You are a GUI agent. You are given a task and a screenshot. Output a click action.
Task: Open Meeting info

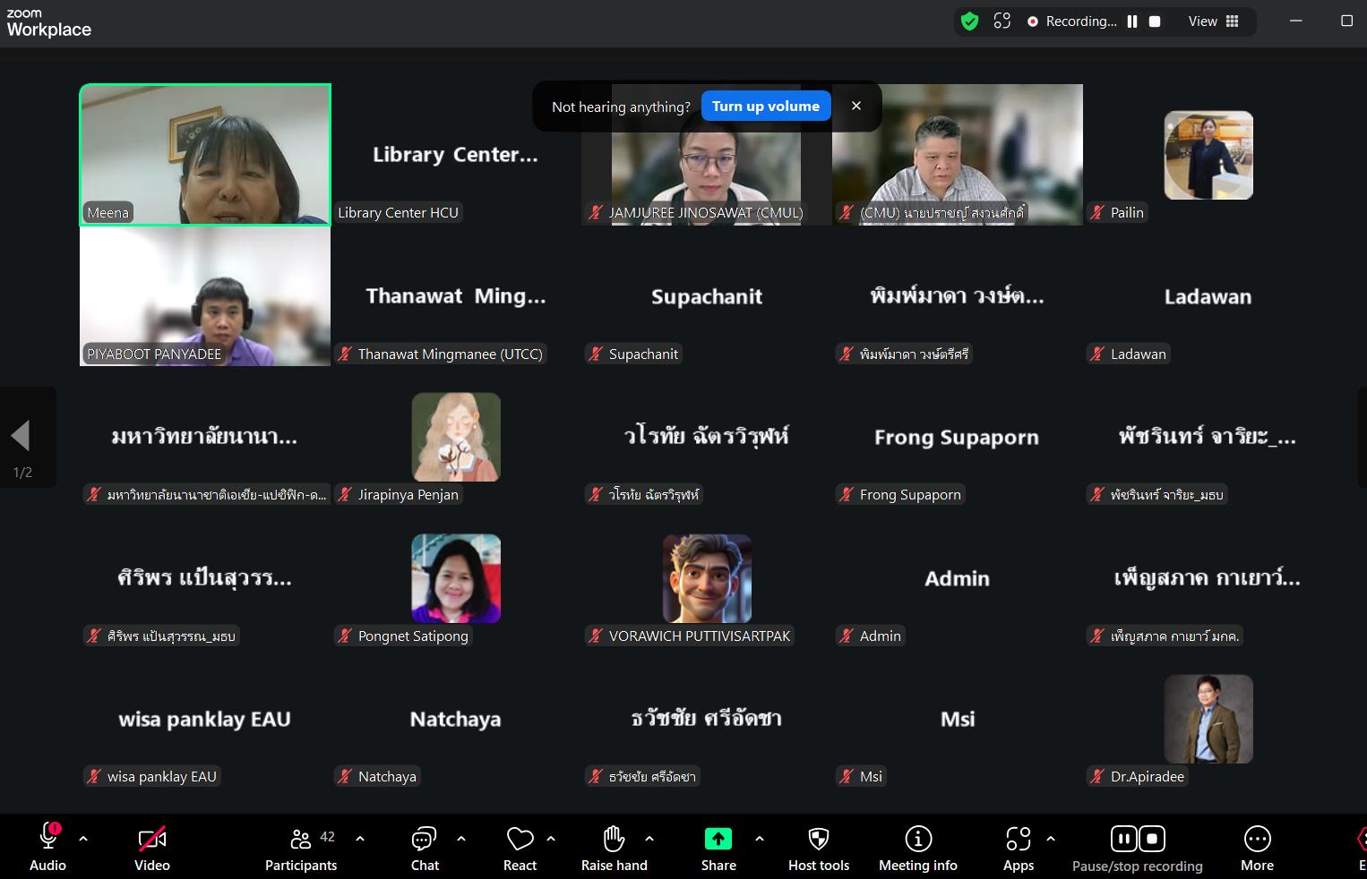pos(917,848)
